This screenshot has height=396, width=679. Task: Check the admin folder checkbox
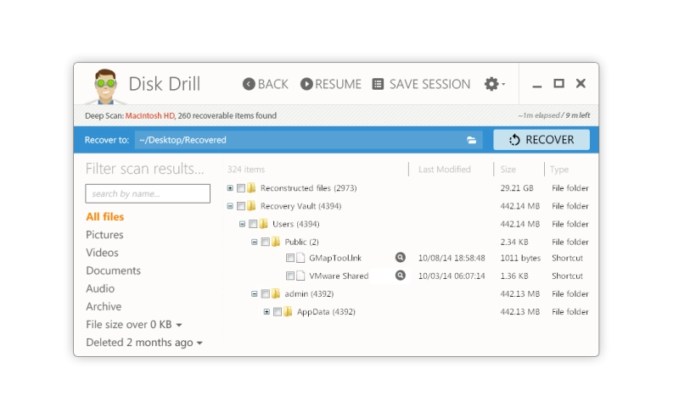265,294
